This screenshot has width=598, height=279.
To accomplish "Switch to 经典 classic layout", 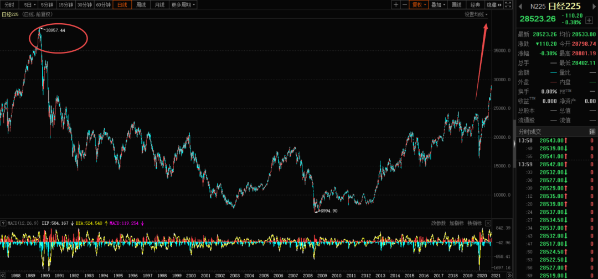I will pyautogui.click(x=475, y=5).
